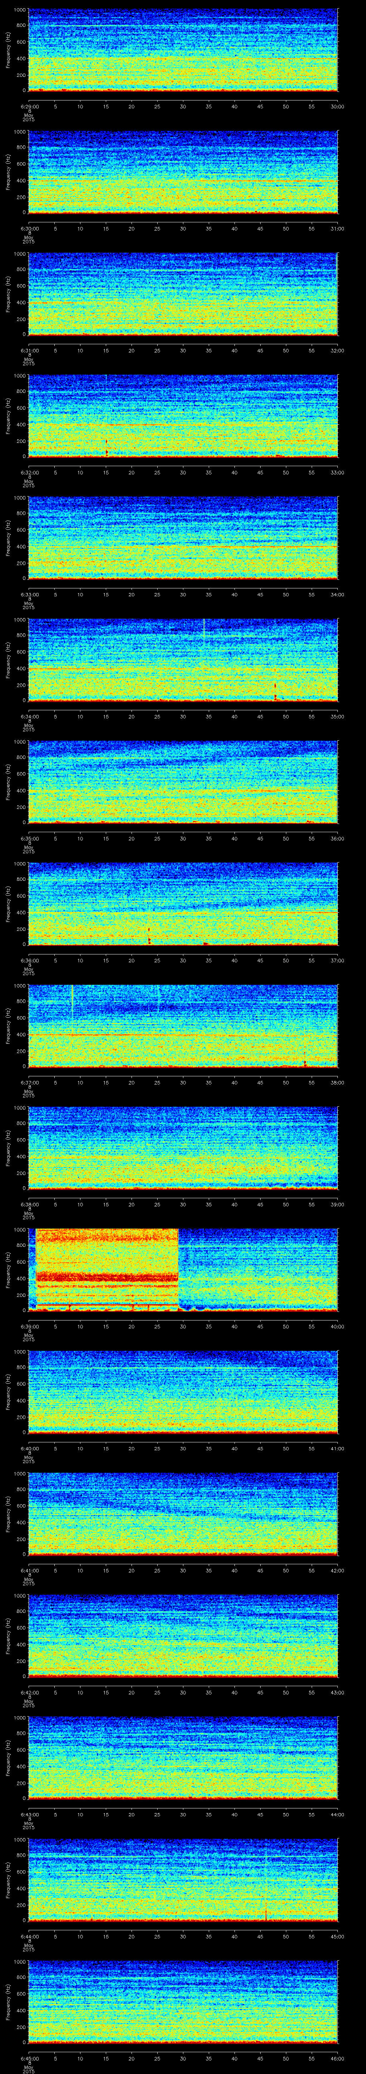Click the 34:00 end time label

coord(338,594)
